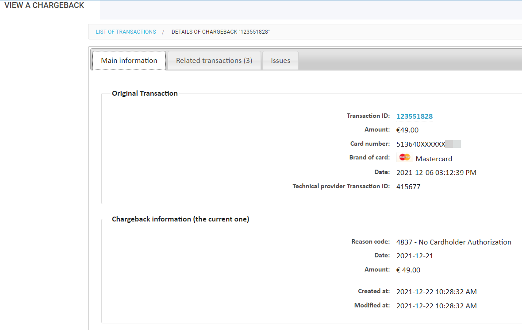Select the Original Transaction section heading
This screenshot has height=330, width=522.
145,93
